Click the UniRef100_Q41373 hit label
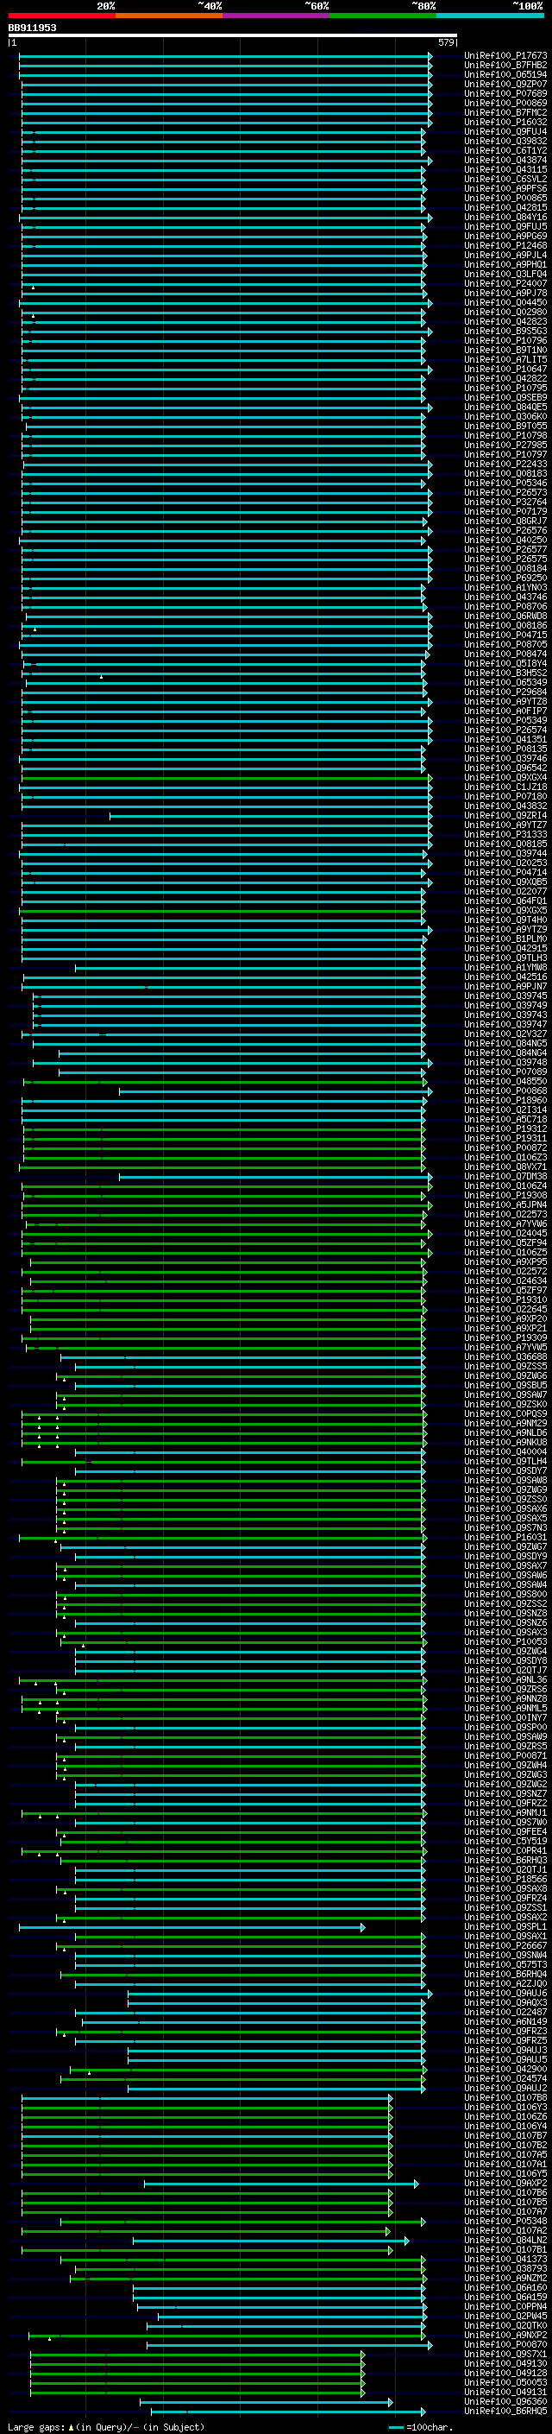This screenshot has height=2434, width=552. 505,2260
